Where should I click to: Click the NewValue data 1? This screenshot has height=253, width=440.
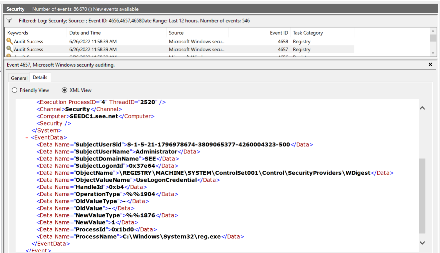[x=113, y=222]
